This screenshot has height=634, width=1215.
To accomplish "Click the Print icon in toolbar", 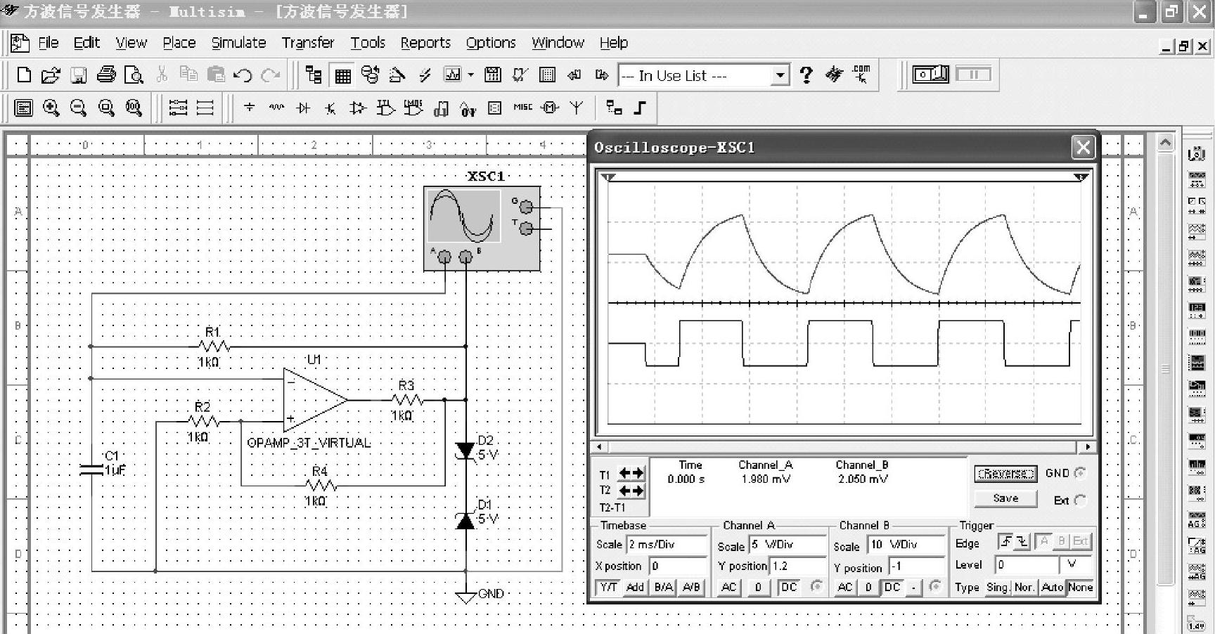I will 106,75.
